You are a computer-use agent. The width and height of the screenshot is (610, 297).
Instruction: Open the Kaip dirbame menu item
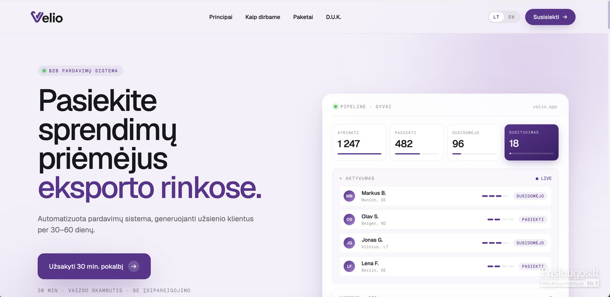(x=263, y=17)
